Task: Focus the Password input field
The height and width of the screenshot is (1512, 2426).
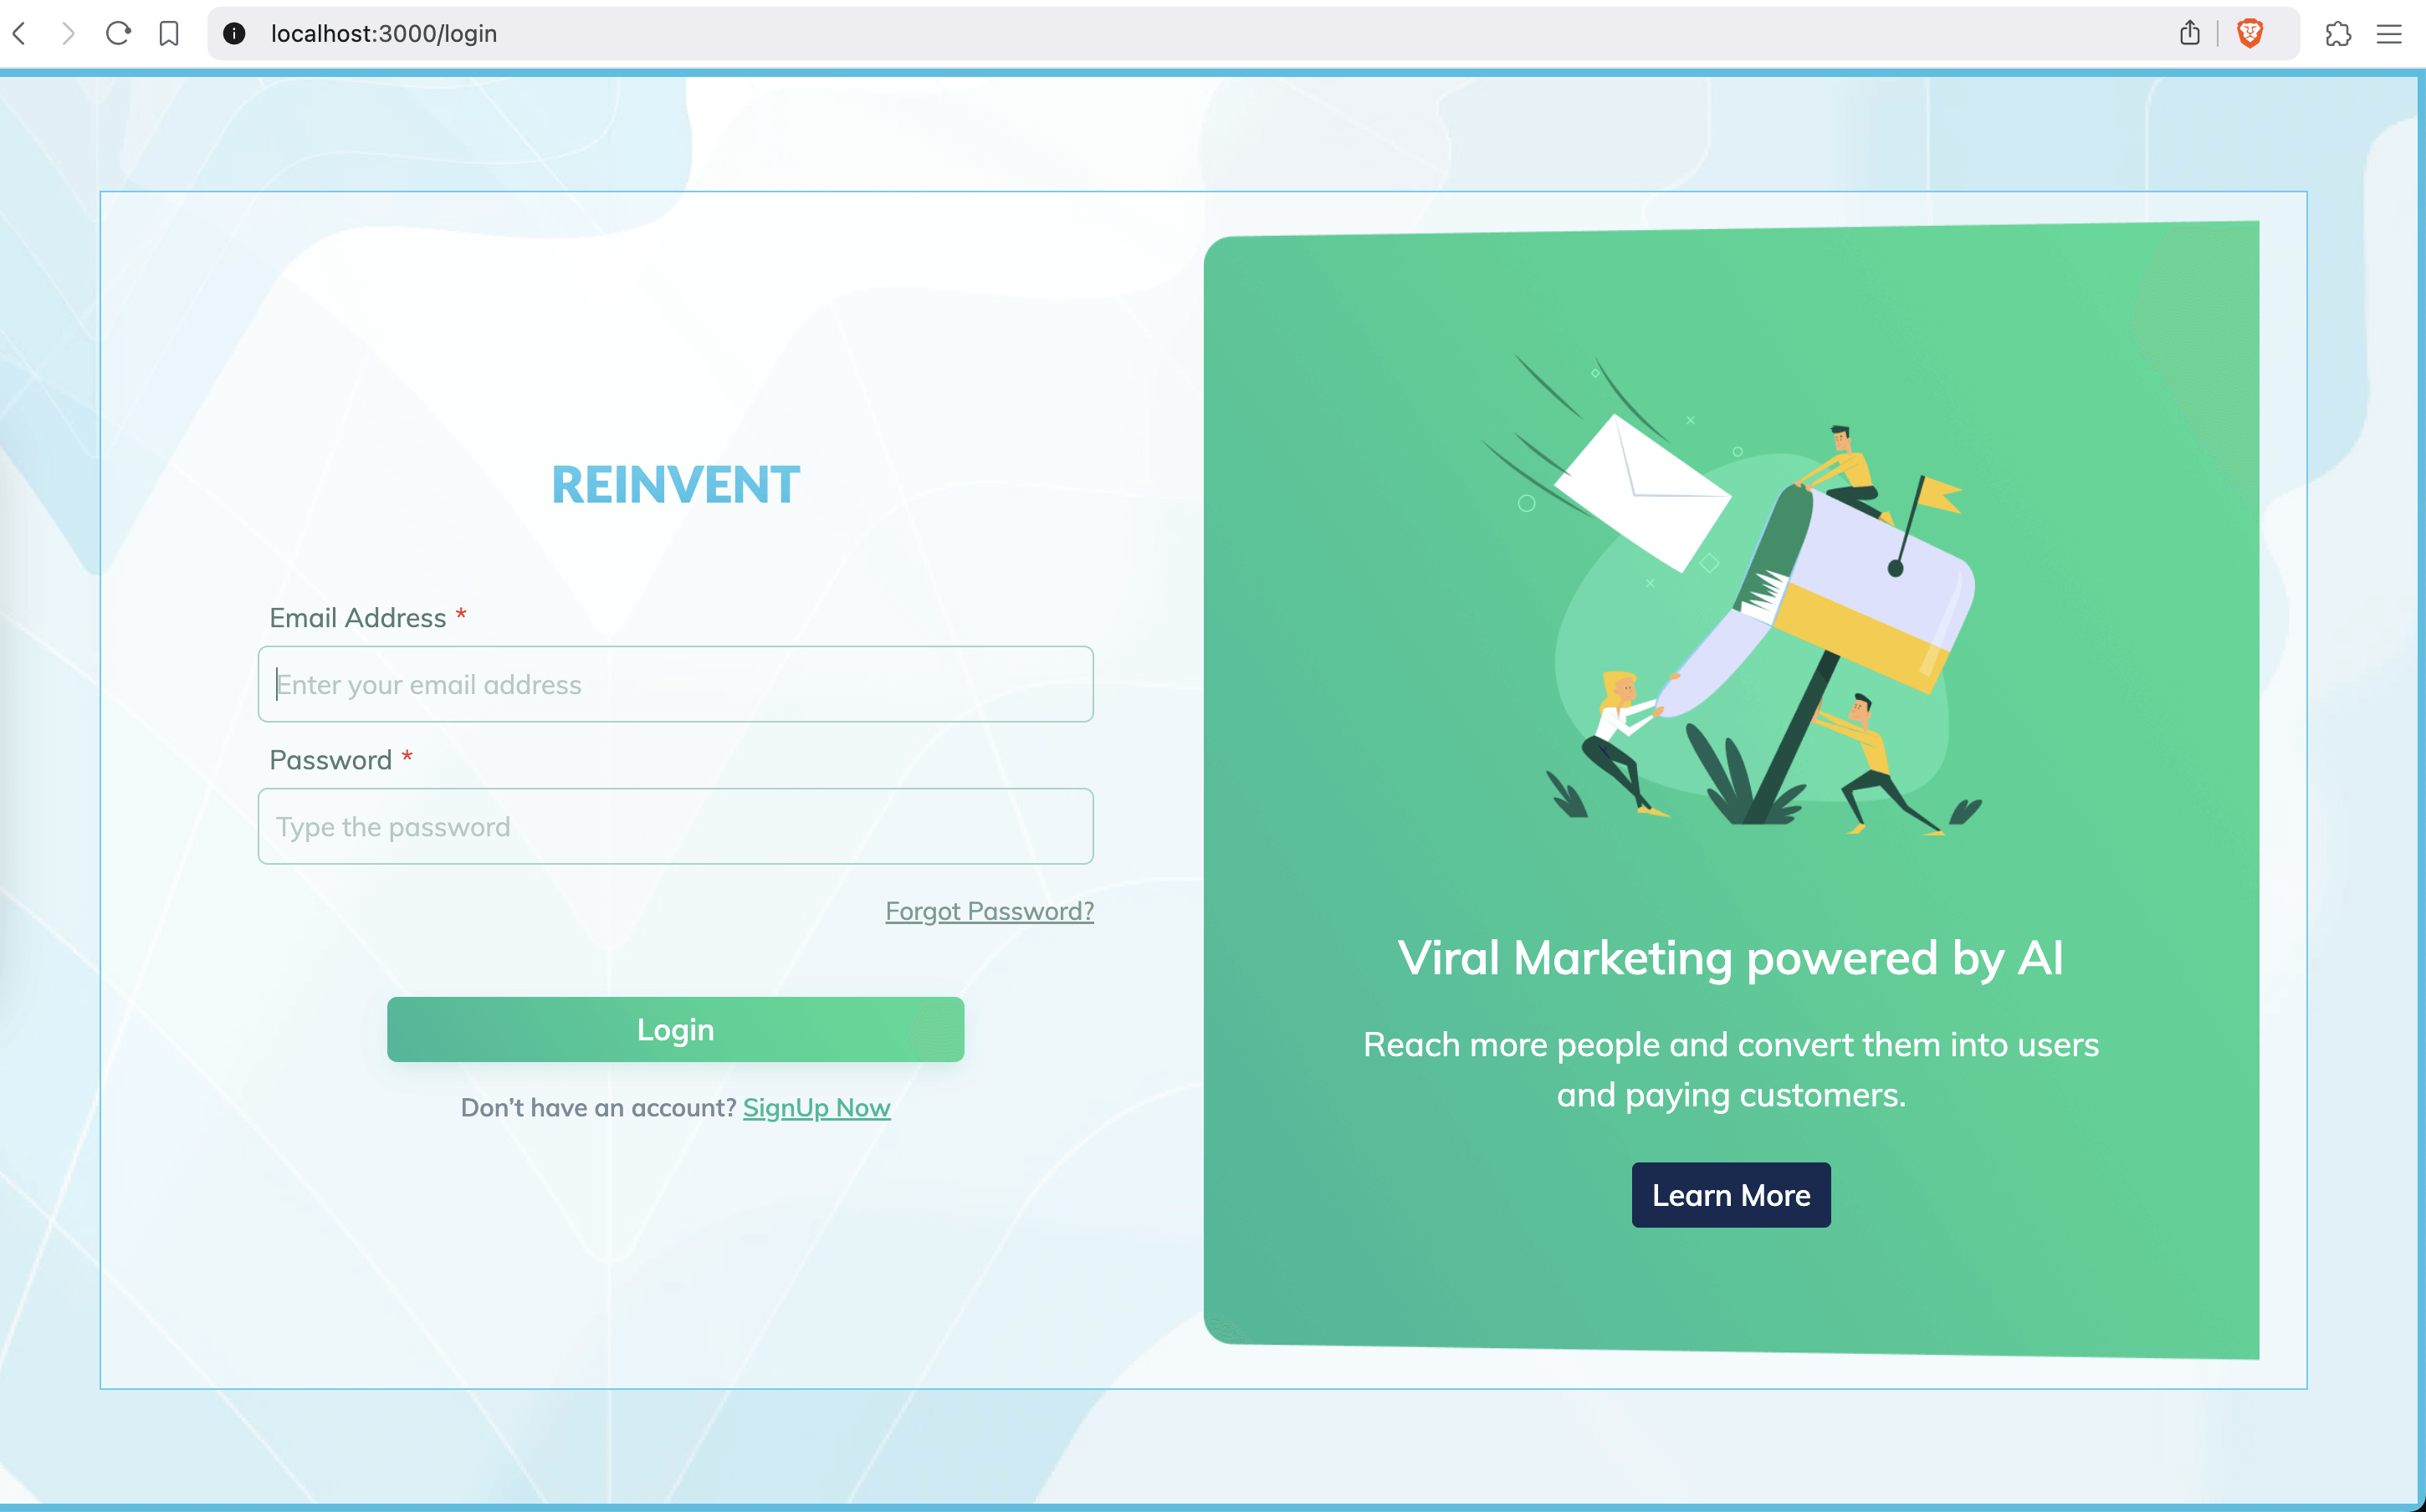Action: pos(675,826)
